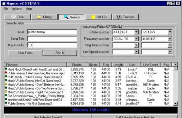Switch to the Library folder tab
182x118 pixels.
tap(44, 17)
